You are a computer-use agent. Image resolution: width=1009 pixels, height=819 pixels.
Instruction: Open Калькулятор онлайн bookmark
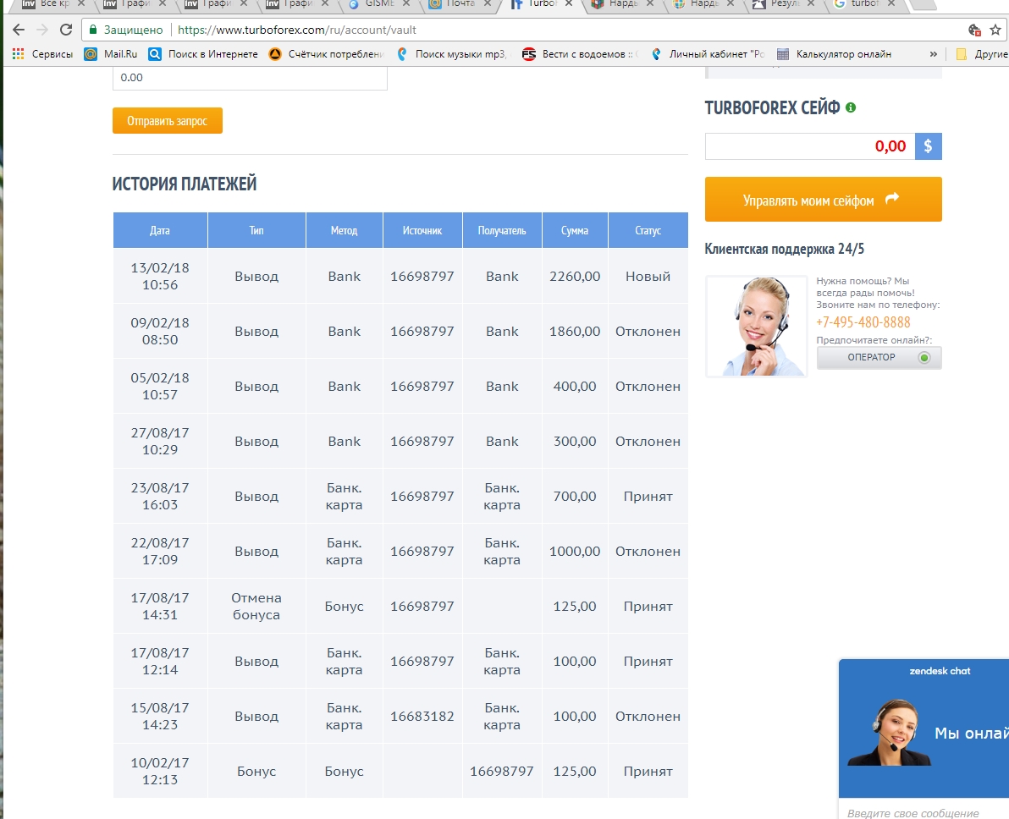pos(834,54)
